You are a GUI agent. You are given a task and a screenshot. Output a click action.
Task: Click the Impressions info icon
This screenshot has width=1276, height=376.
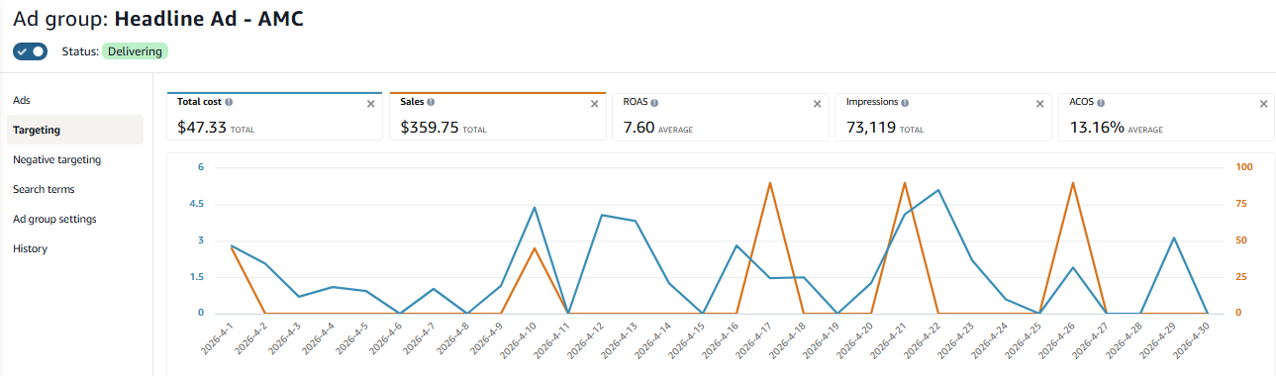point(906,102)
